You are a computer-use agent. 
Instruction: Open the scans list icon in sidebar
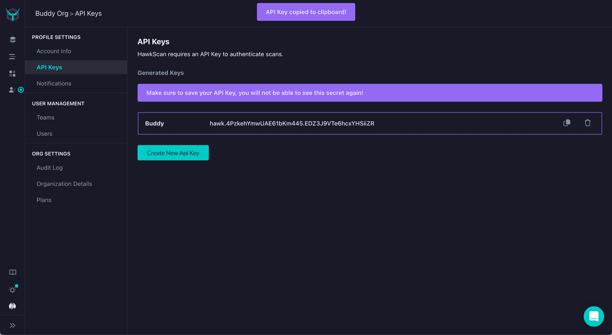[12, 57]
